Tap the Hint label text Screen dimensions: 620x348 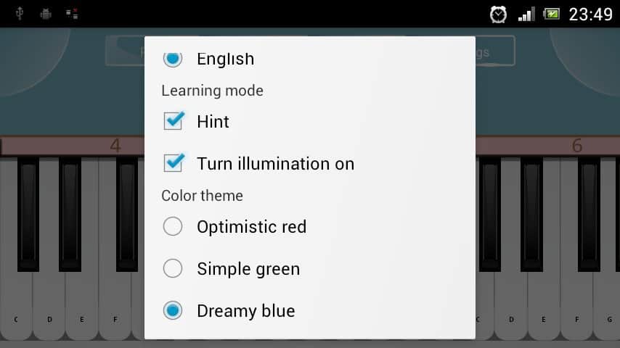(x=213, y=122)
